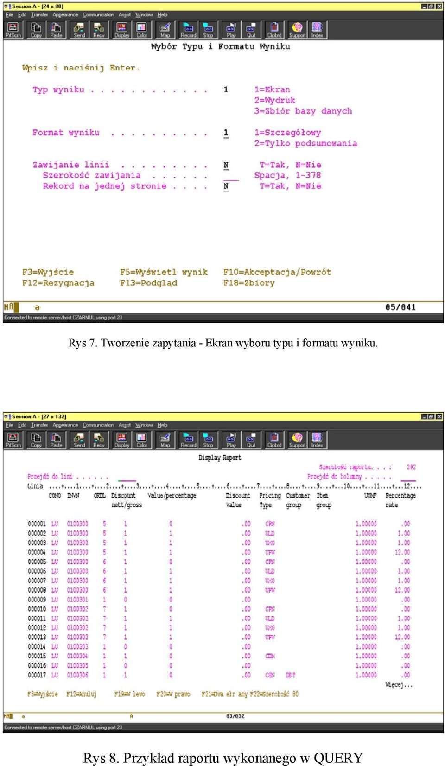The image size is (445, 766).
Task: Select report row 000001
Action: (x=219, y=524)
